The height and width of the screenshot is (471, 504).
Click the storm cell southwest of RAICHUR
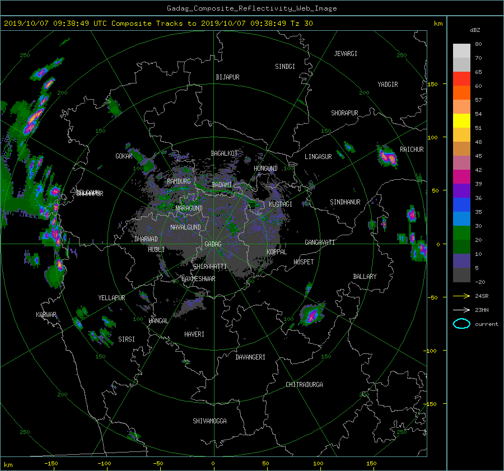(388, 157)
